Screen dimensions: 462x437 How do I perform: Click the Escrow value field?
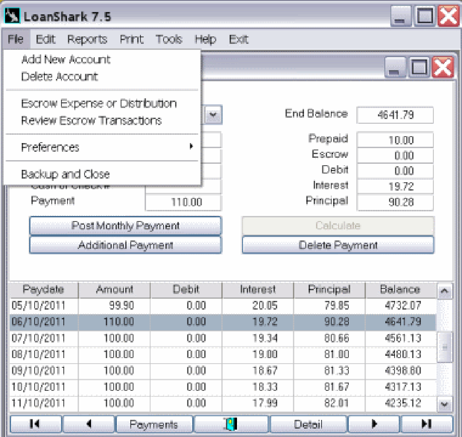click(x=395, y=156)
